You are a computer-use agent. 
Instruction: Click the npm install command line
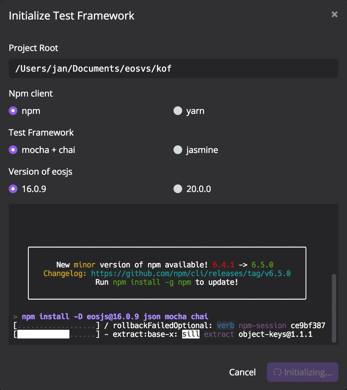pyautogui.click(x=115, y=317)
